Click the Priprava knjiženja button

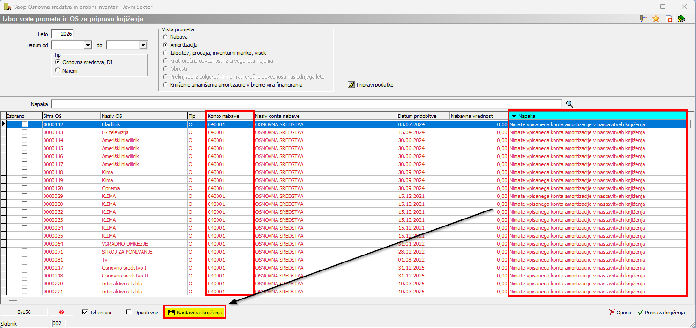tap(661, 312)
